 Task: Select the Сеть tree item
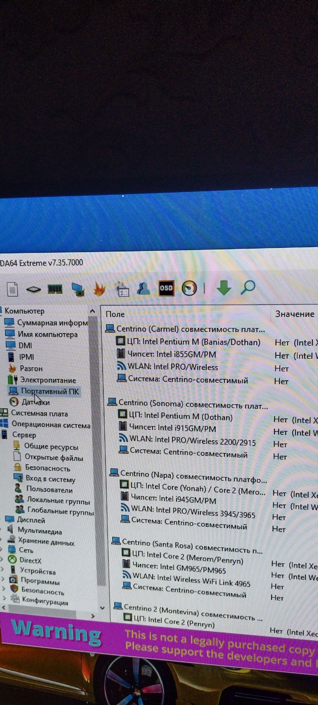tap(26, 550)
